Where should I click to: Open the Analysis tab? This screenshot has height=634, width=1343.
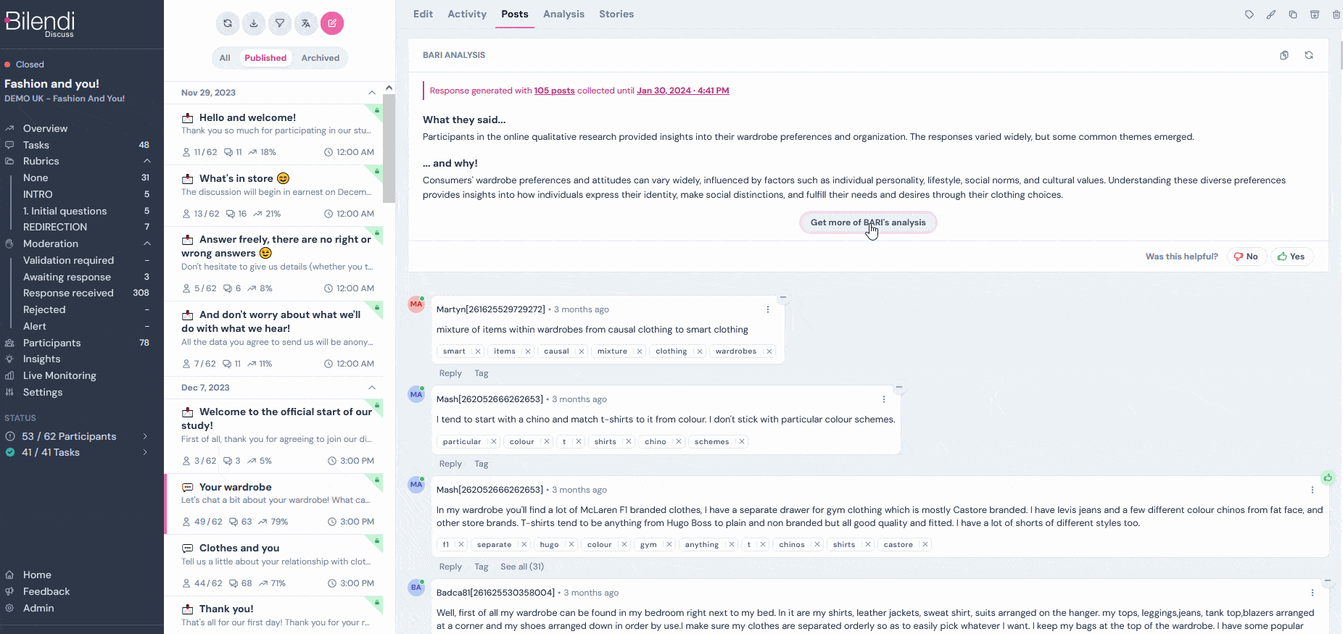pyautogui.click(x=563, y=14)
